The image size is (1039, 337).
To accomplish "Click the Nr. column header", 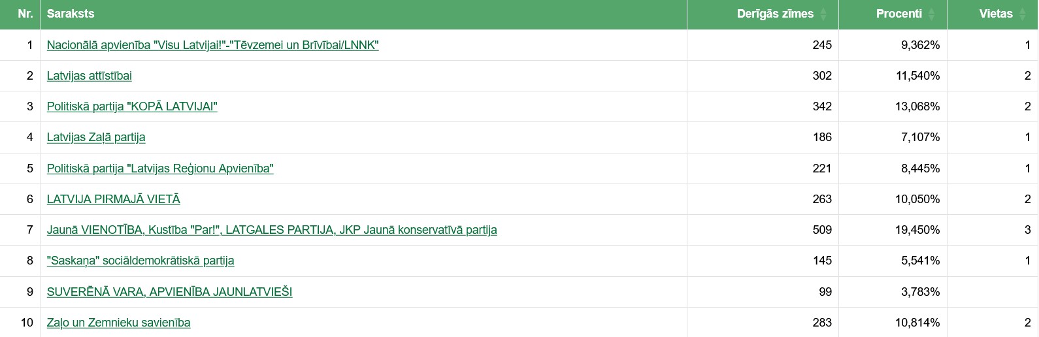I will (25, 14).
